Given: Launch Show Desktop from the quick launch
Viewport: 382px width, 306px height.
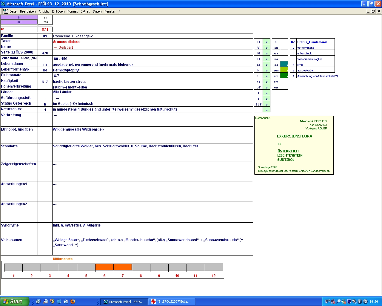Looking at the screenshot, I should [x=38, y=302].
